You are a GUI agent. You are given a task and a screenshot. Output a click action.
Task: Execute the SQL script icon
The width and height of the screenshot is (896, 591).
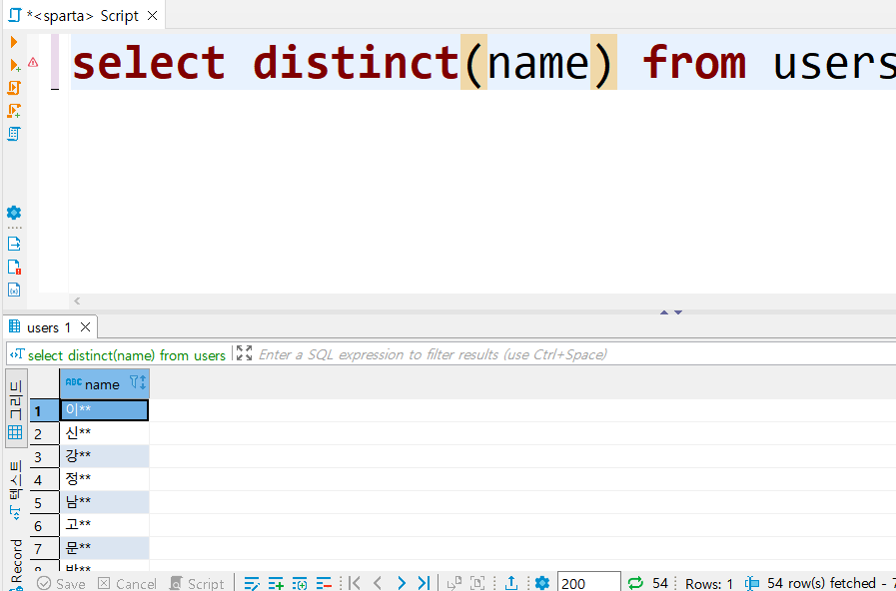[x=14, y=88]
